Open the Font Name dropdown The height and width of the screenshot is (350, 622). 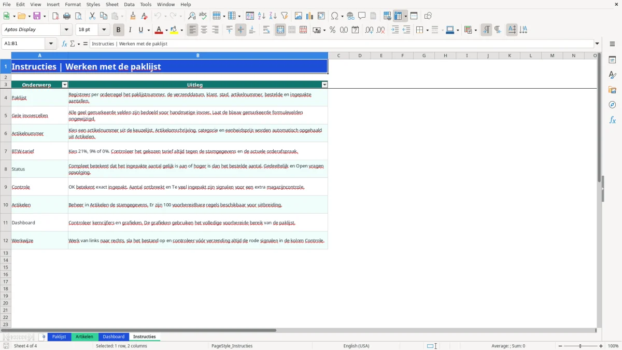click(x=66, y=30)
